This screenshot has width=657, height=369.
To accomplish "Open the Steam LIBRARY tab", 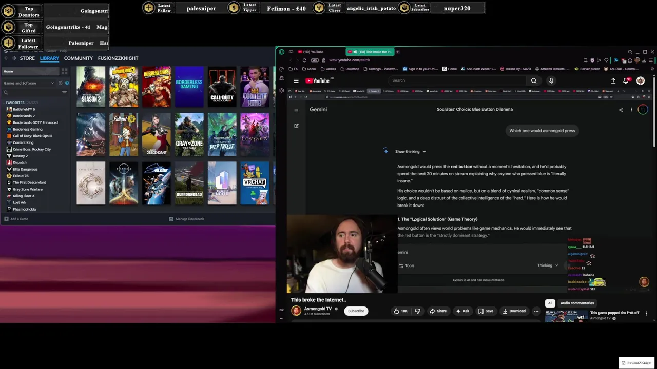I will click(49, 58).
